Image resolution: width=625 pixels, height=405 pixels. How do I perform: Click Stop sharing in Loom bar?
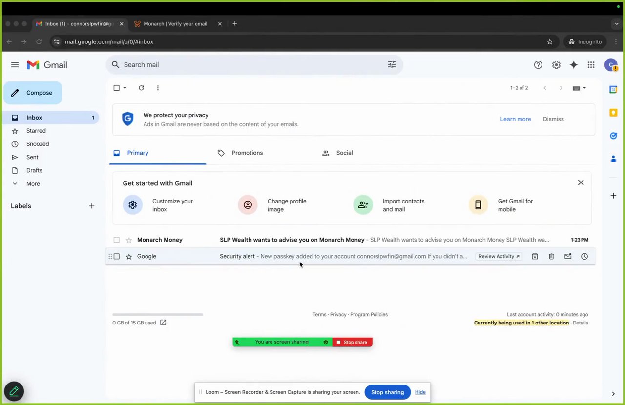[x=387, y=392]
